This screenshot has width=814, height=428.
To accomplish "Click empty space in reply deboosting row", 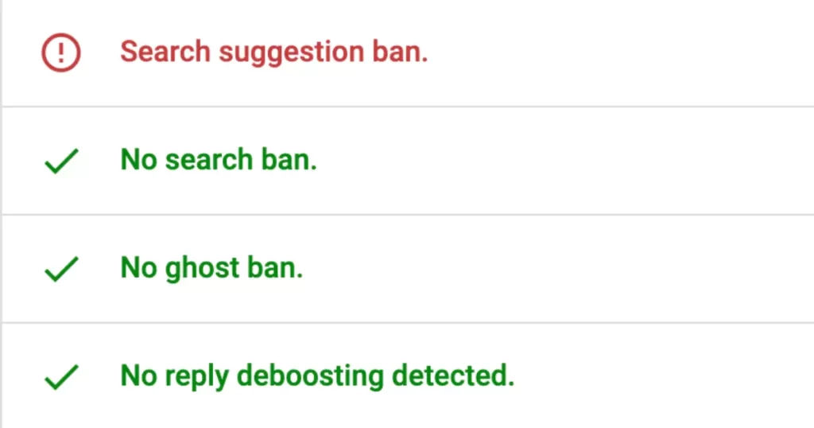I will pyautogui.click(x=660, y=375).
